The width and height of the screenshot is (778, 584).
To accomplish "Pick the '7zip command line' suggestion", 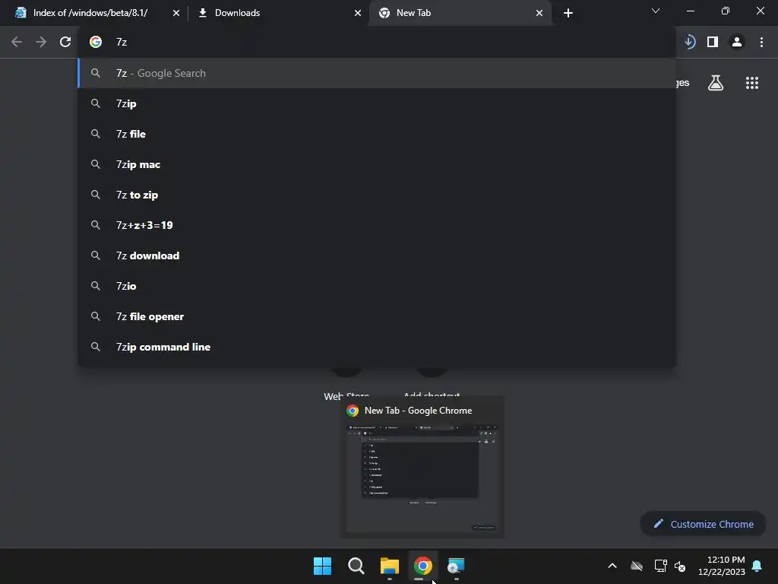I will [x=377, y=347].
